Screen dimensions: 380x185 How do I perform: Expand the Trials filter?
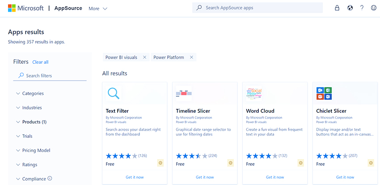24,136
